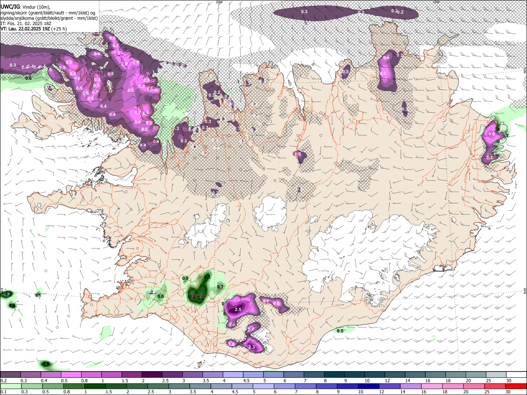
Task: Click the upper snow legend swatch labeled 0.2
Action: pos(10,375)
